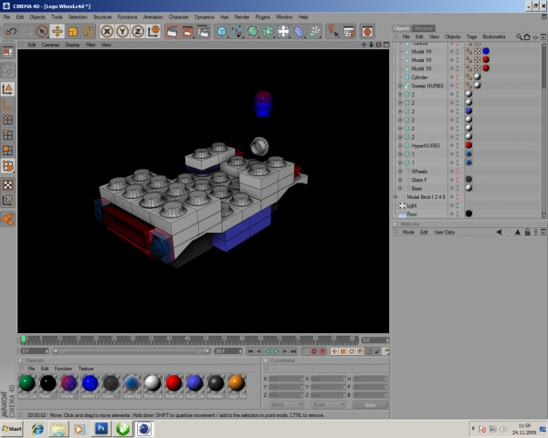Open the Scale dropdown in Coordinates
Screen dimensions: 548x438
click(x=328, y=404)
